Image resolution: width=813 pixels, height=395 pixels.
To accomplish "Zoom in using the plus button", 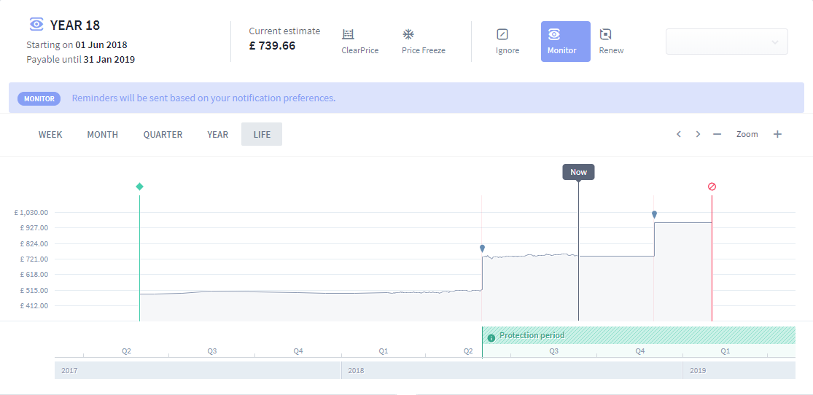I will pos(777,134).
